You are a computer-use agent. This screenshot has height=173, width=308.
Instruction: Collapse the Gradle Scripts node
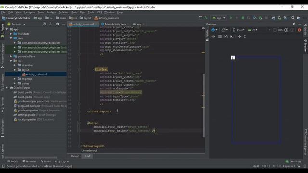click(x=7, y=88)
